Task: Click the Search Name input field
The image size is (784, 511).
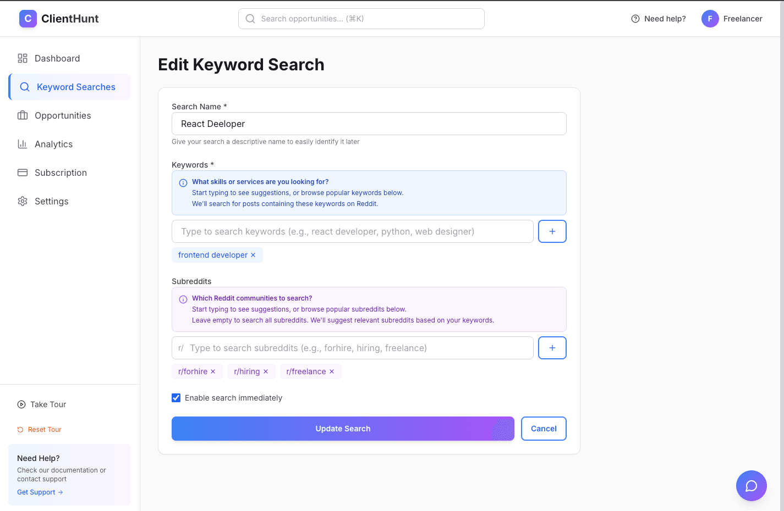Action: point(369,124)
